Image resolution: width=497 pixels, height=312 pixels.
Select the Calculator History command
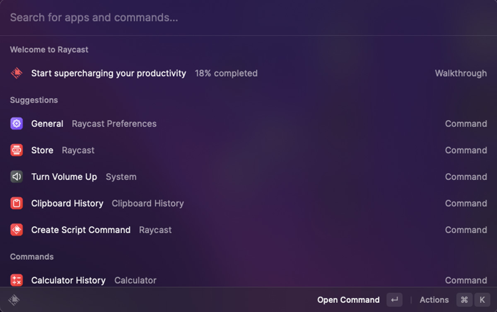pyautogui.click(x=68, y=280)
